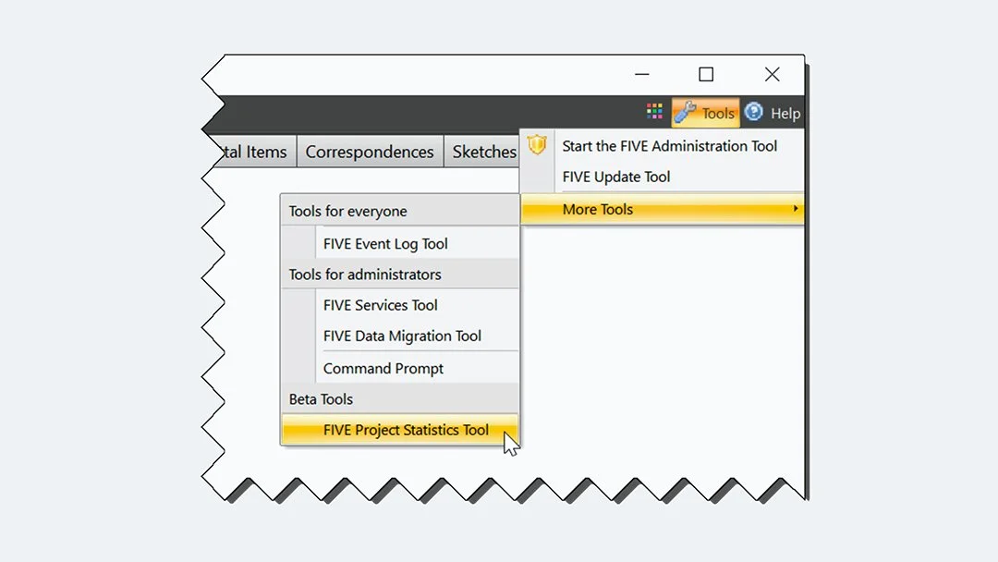The height and width of the screenshot is (562, 998).
Task: Start the FIVE Administration Tool
Action: [670, 146]
